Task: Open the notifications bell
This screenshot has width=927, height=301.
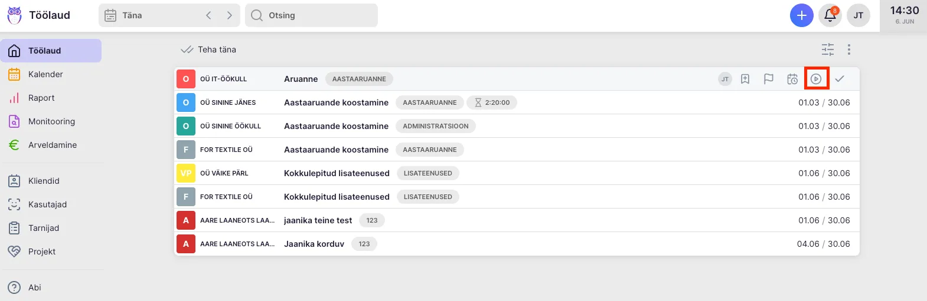Action: [x=830, y=15]
